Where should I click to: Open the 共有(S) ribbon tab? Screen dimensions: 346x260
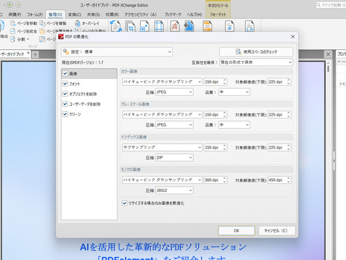93,14
